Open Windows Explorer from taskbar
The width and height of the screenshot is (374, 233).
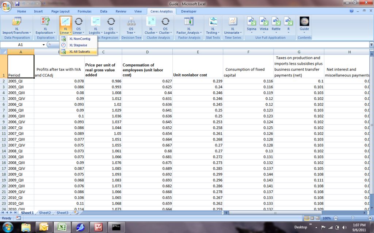(x=26, y=227)
